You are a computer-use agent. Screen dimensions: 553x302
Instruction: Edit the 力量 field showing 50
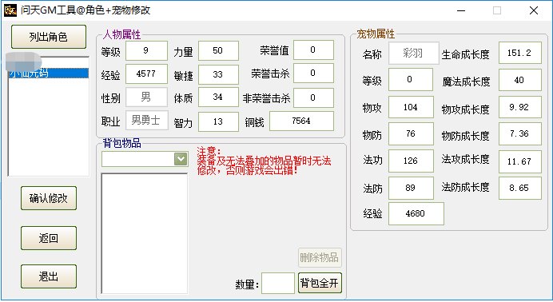(x=218, y=51)
